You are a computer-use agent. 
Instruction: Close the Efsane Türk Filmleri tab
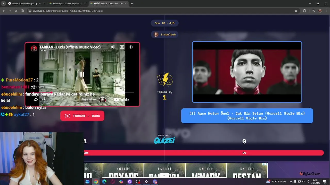44,4
